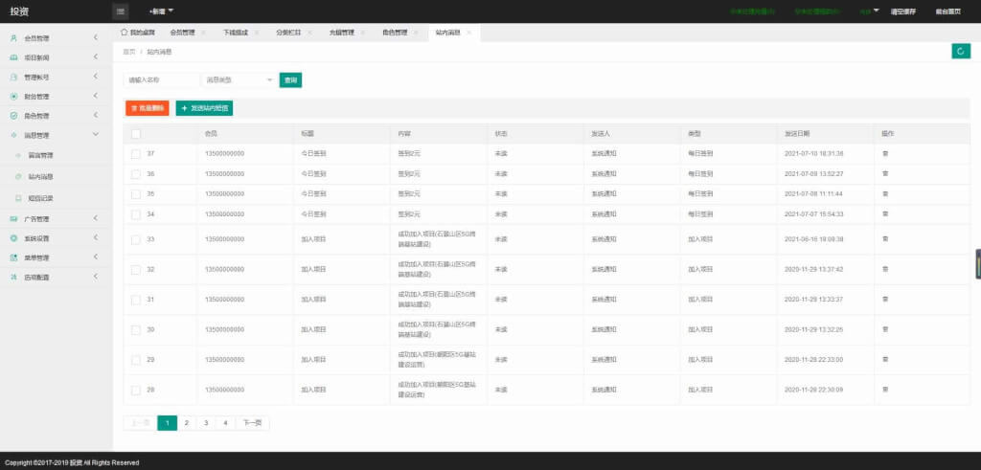
Task: Select the checkbox for message 30
Action: 136,329
